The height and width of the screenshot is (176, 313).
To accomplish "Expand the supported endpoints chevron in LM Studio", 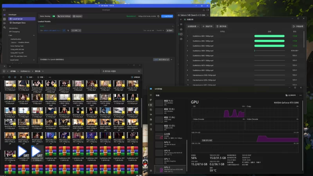I will point(171,59).
